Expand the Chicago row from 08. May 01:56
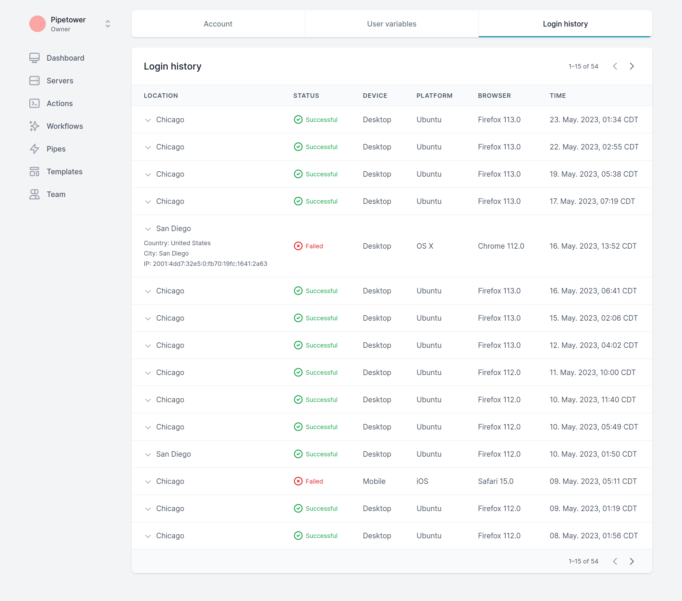Viewport: 682px width, 601px height. (148, 536)
